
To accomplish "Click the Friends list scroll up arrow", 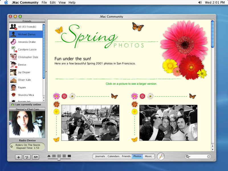I will click(x=44, y=98).
